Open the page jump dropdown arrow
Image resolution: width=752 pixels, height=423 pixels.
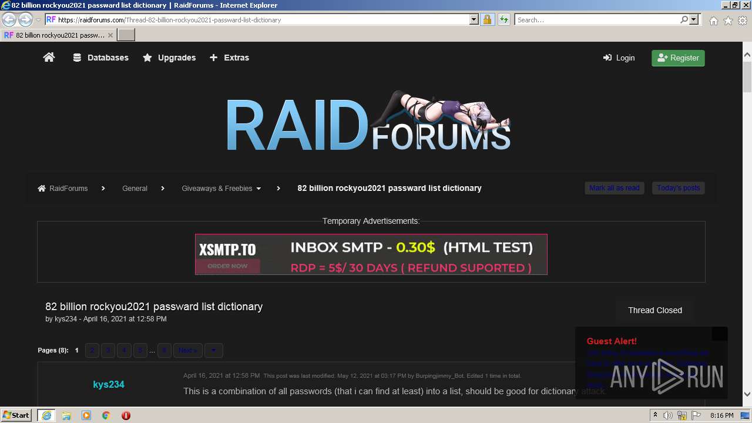tap(214, 351)
